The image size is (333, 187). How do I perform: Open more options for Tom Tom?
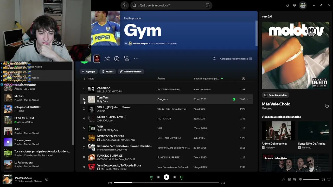249,99
